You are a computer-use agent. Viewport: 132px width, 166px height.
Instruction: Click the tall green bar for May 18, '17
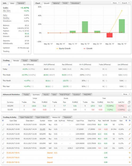point(85,27)
